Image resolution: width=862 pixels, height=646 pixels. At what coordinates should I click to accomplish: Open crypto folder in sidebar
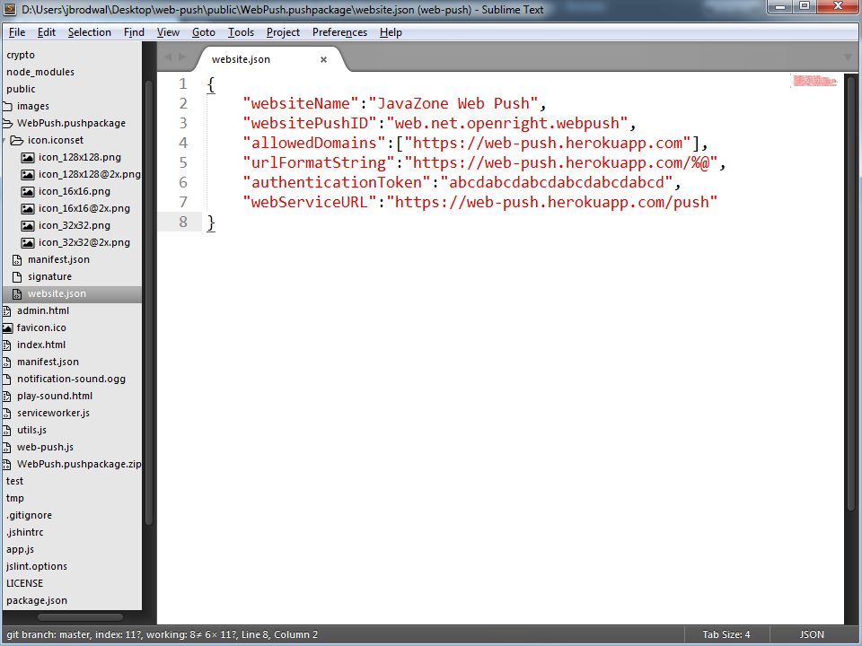tap(21, 55)
